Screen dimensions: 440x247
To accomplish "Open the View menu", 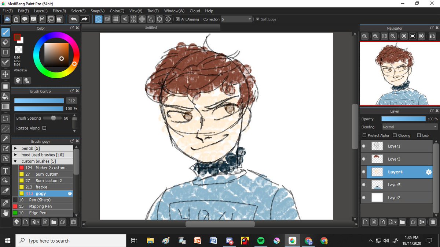I will tap(136, 11).
